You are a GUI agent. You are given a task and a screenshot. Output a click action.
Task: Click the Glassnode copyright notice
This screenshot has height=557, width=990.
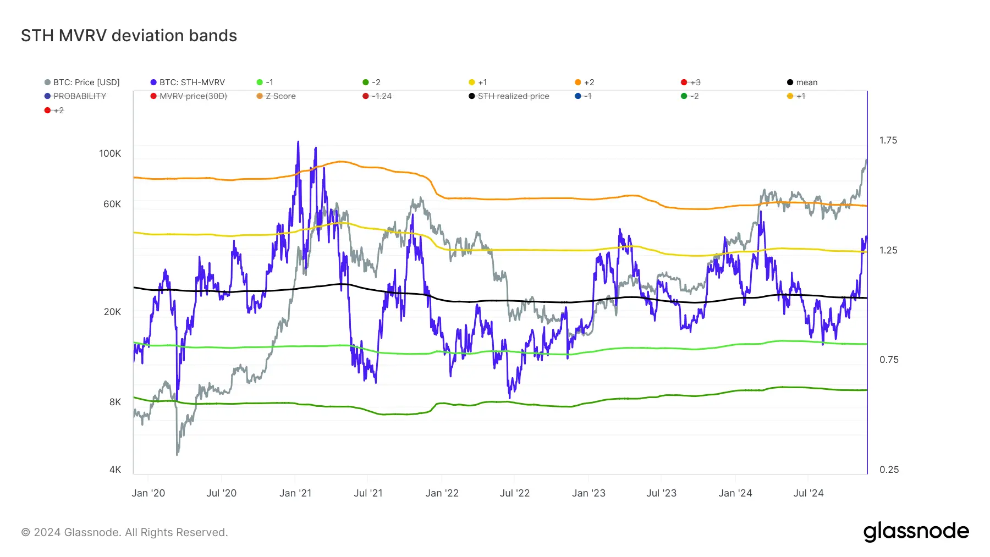[124, 532]
